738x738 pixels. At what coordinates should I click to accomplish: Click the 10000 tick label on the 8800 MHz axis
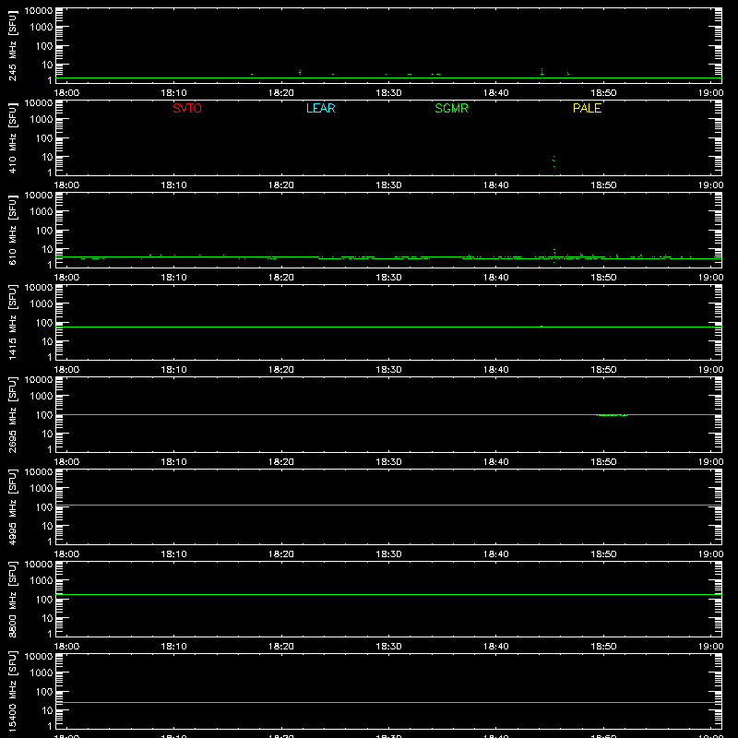pos(39,565)
